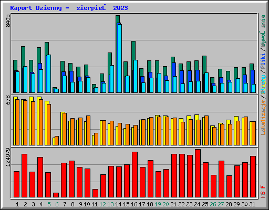Select the red kB bar for day 24

(x=198, y=173)
